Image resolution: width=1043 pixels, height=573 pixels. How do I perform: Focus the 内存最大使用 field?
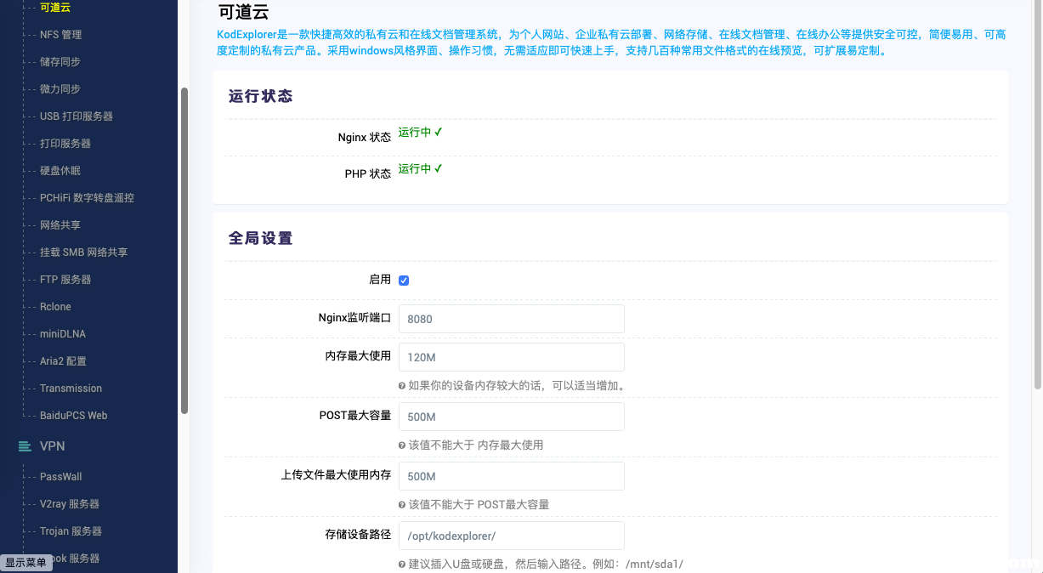point(511,357)
